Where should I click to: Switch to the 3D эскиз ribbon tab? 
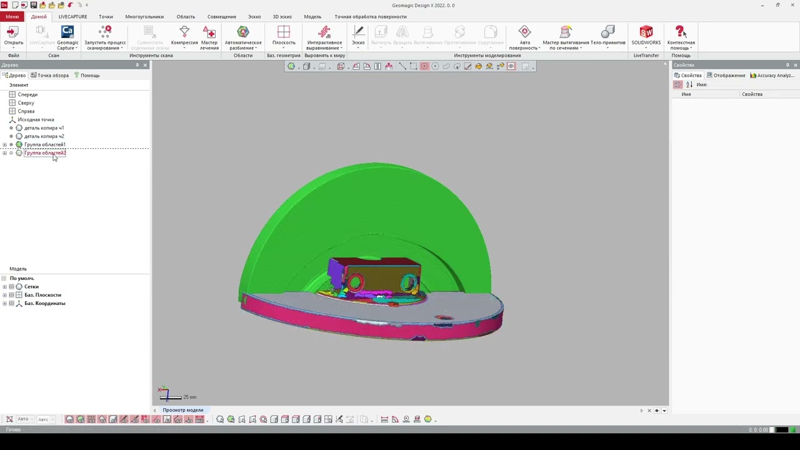click(282, 17)
